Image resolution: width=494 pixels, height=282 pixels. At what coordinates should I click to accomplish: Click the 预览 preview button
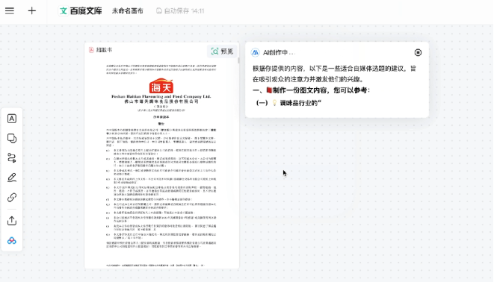pos(223,51)
